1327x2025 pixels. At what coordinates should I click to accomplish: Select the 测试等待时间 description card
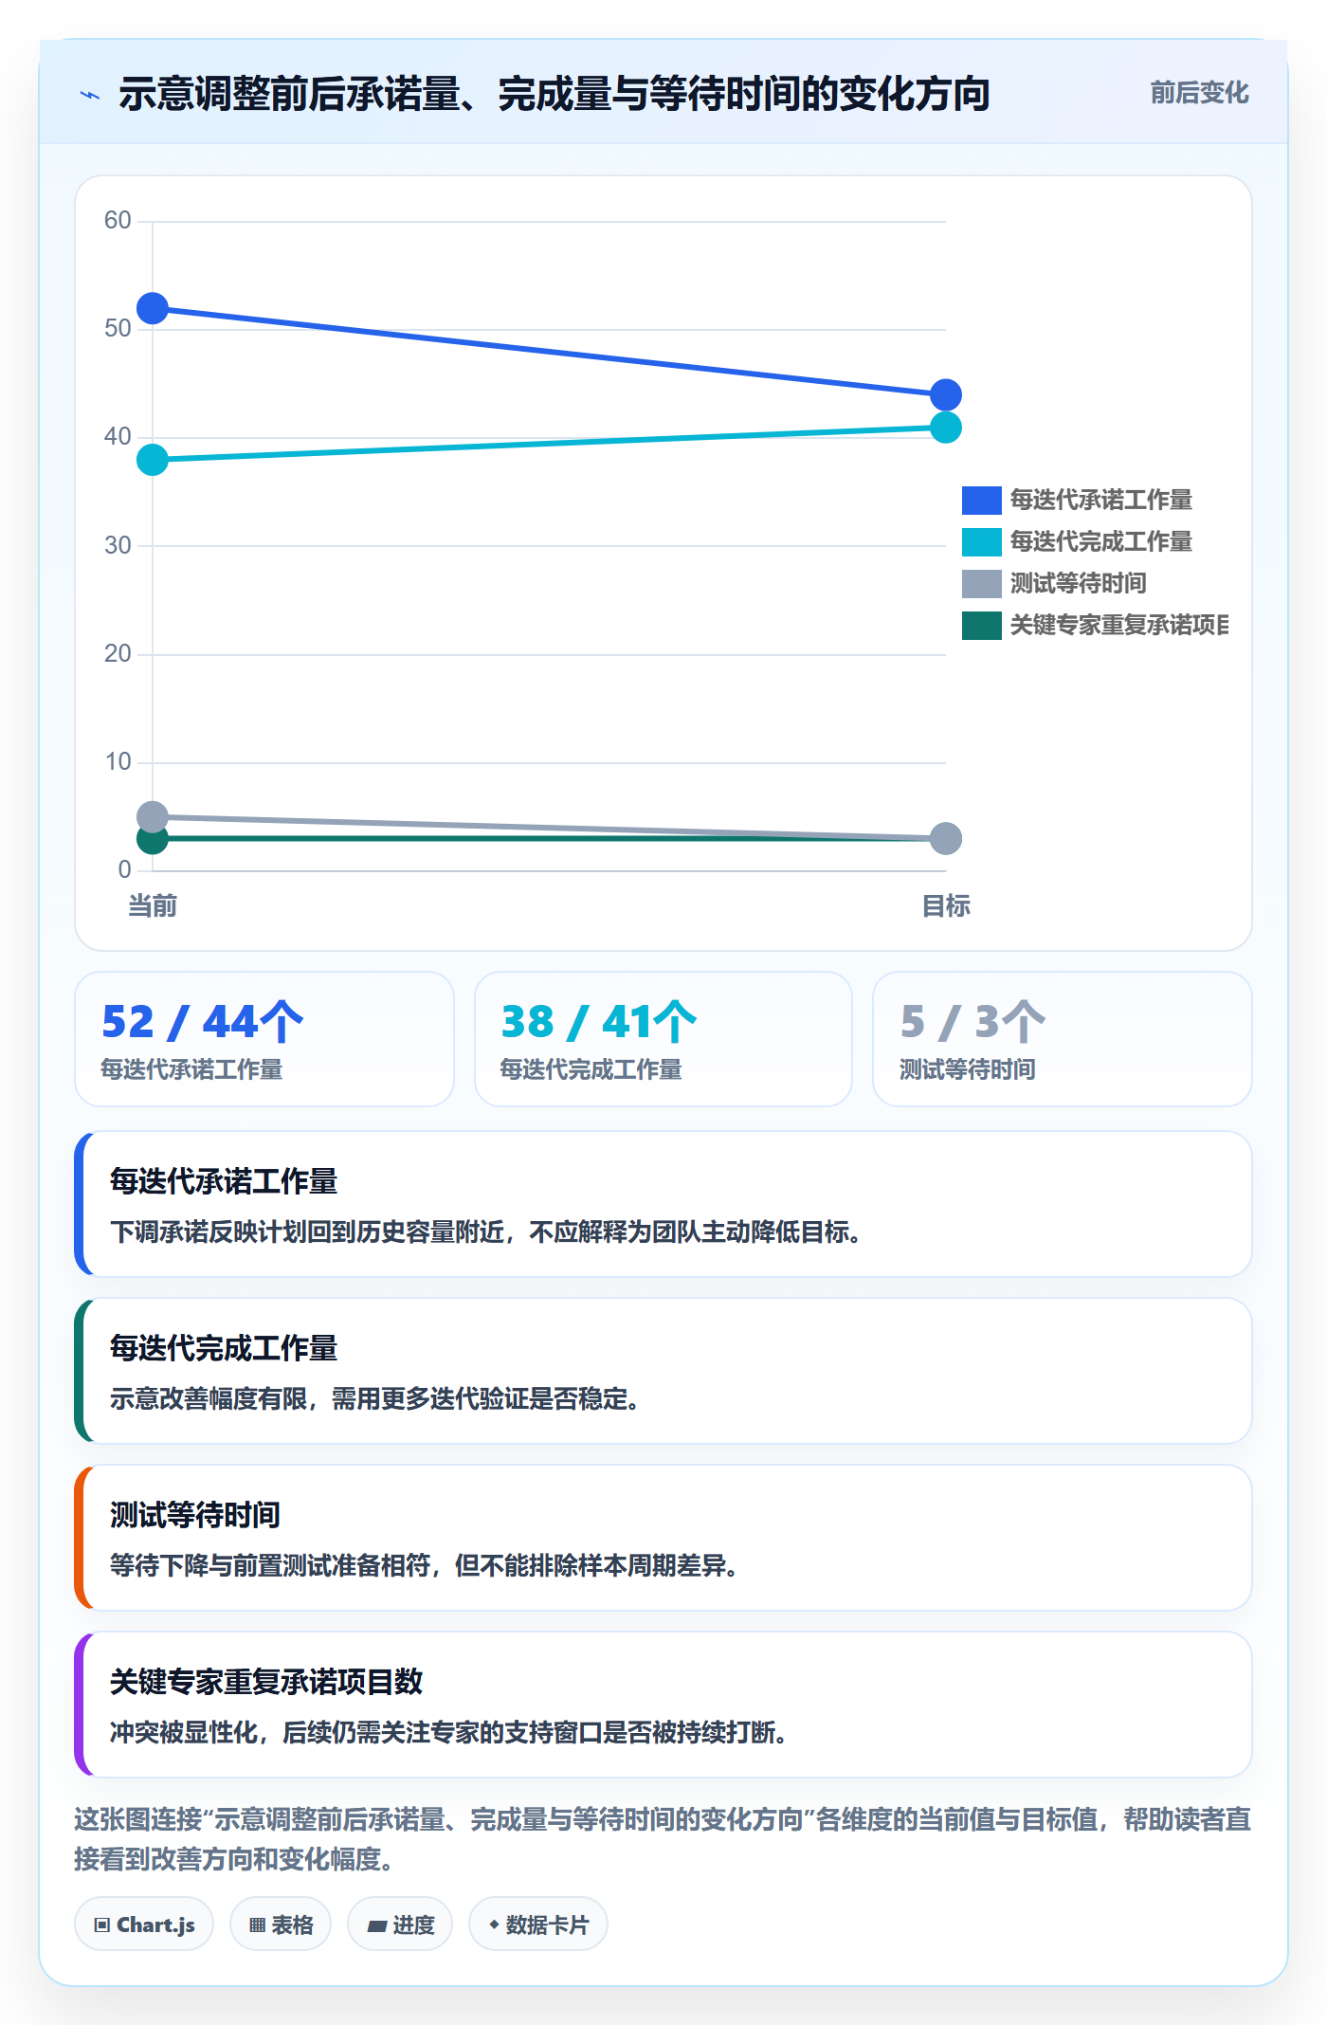tap(663, 1538)
